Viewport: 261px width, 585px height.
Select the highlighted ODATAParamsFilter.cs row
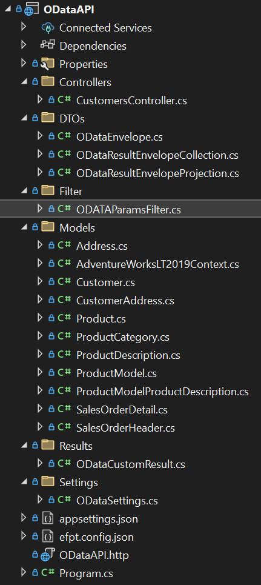pyautogui.click(x=131, y=209)
